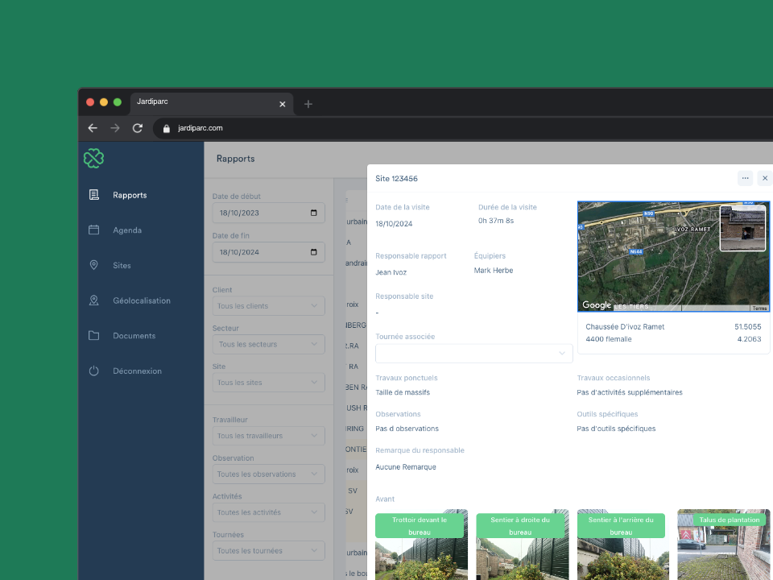Screen dimensions: 773x580
Task: Open the Tournée associée dropdown
Action: coord(473,354)
